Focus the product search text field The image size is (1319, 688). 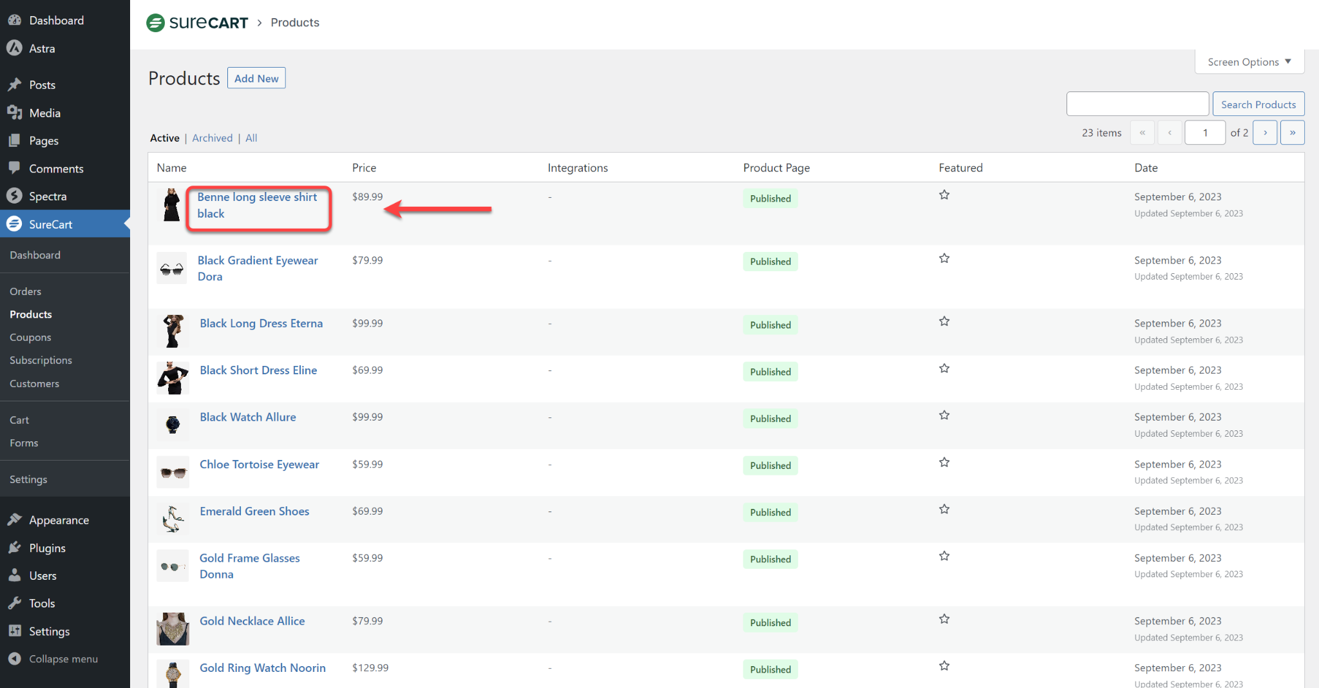(x=1137, y=104)
